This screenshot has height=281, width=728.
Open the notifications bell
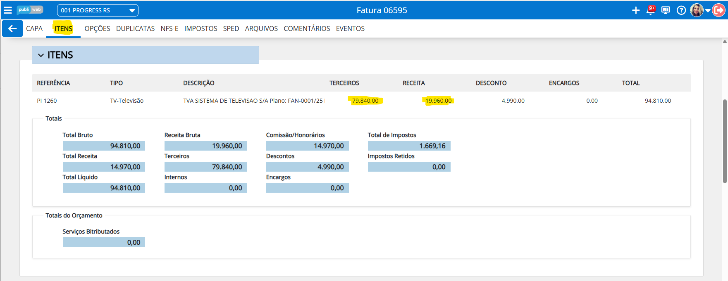[650, 10]
